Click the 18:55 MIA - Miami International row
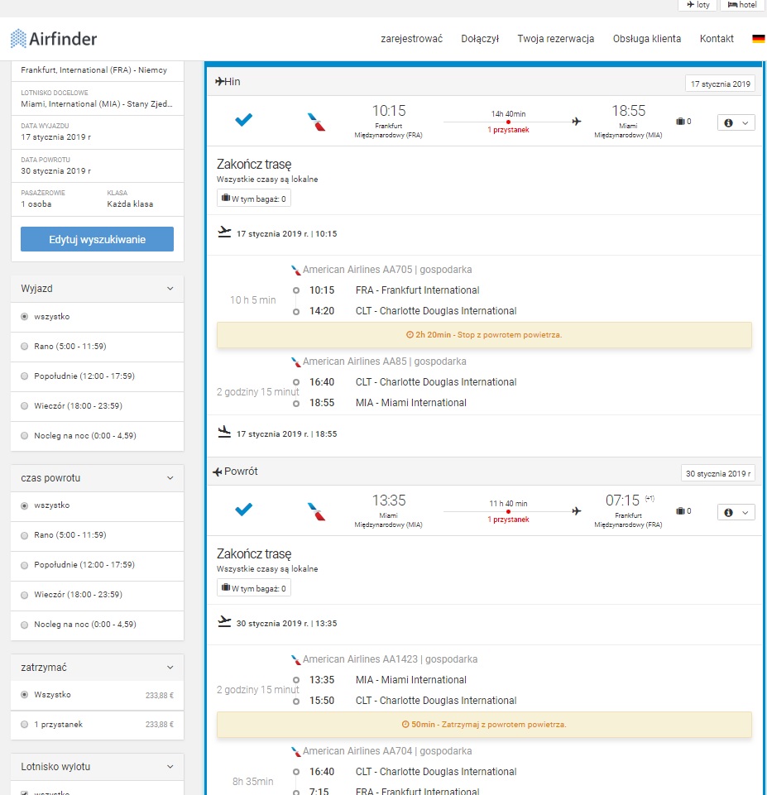Image resolution: width=767 pixels, height=795 pixels. [379, 403]
